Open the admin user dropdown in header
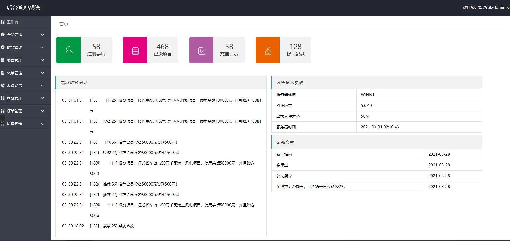This screenshot has width=510, height=241. 486,7
